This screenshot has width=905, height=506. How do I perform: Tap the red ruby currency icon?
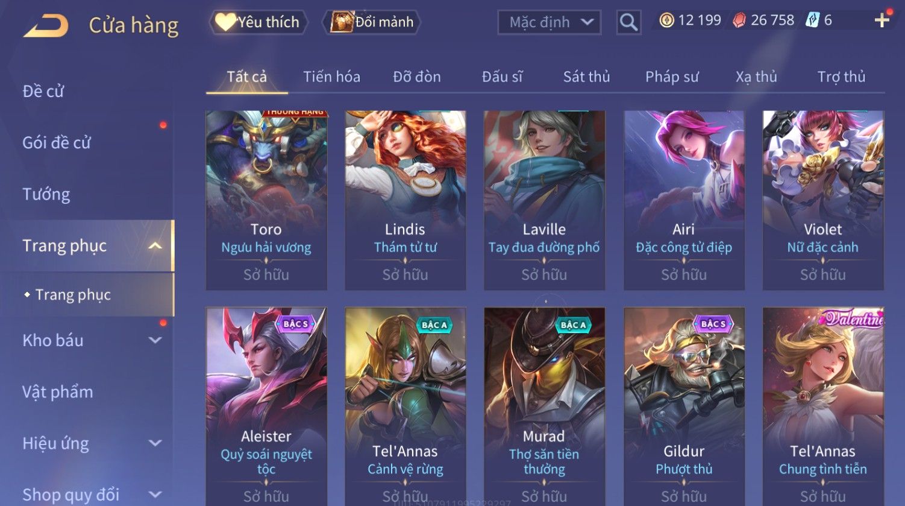pos(739,21)
